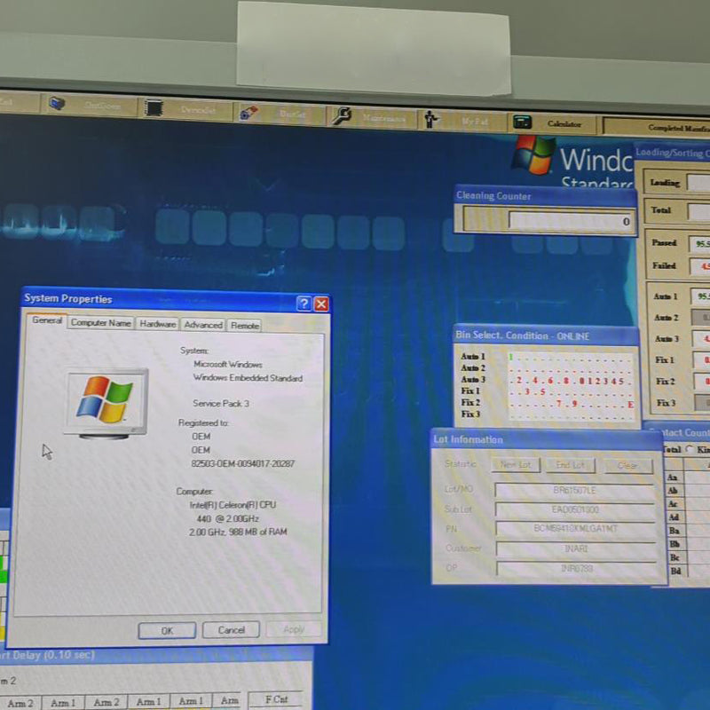Click the product ID 82503-OEM-0094017-20287

coord(242,463)
